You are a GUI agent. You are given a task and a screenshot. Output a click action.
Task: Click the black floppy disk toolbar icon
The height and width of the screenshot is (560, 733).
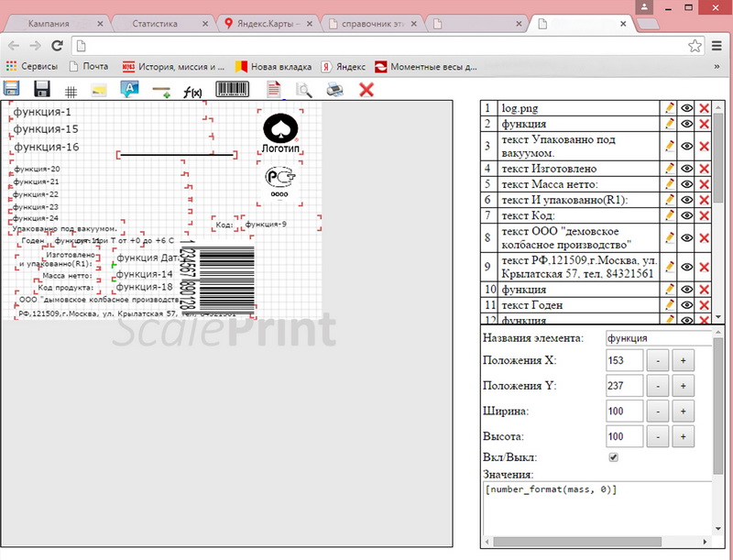point(41,89)
